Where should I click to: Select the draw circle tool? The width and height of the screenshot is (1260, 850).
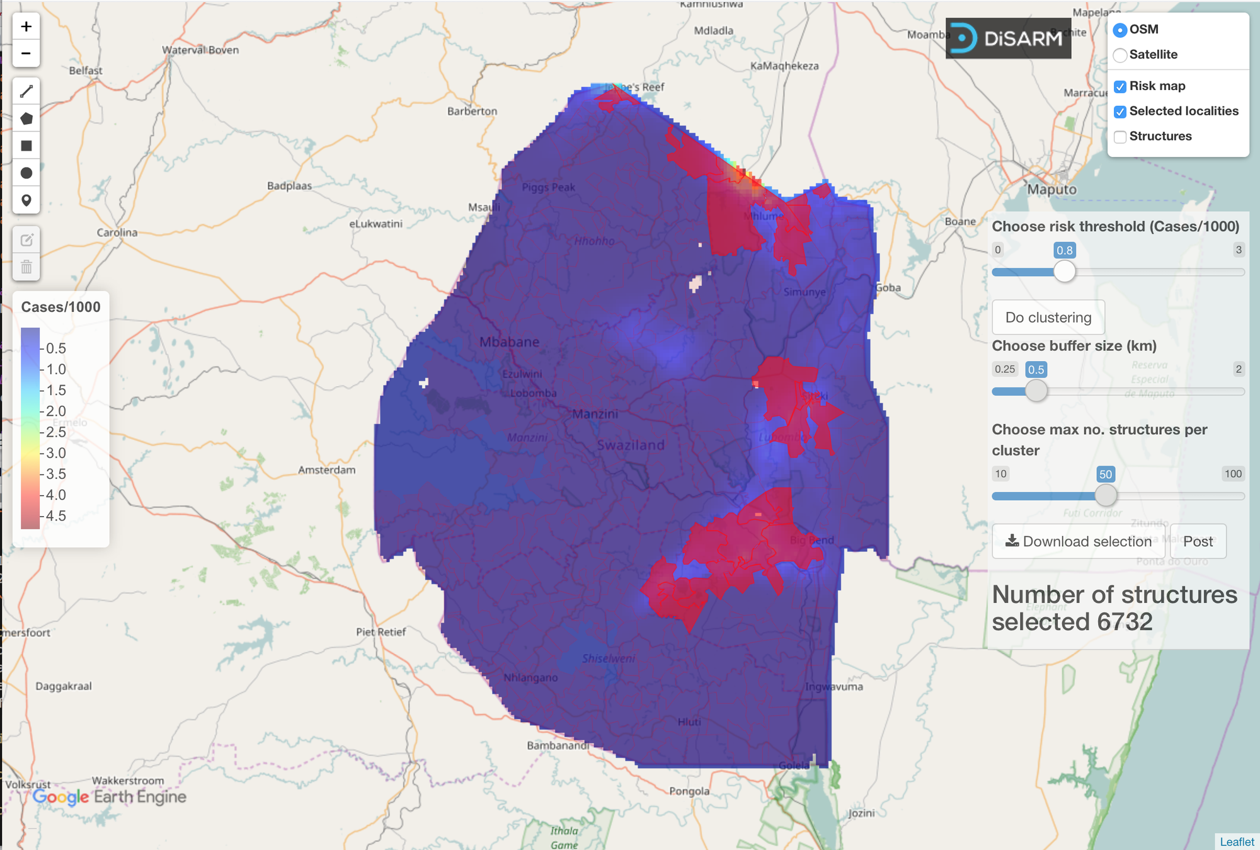pos(26,173)
